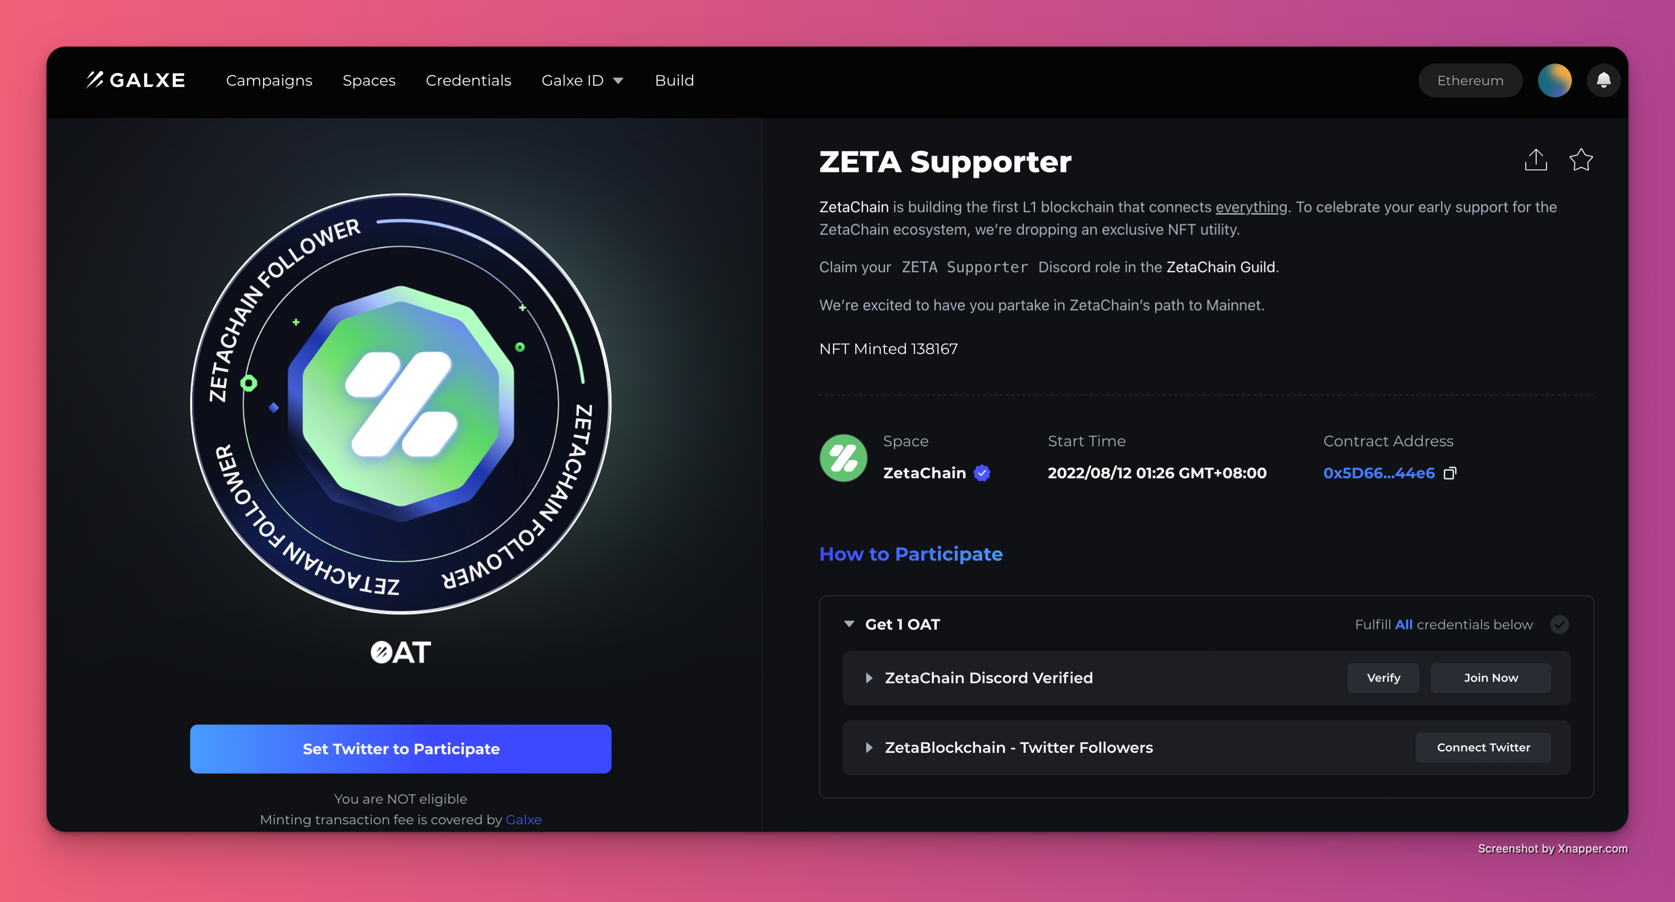1675x902 pixels.
Task: Open the Credentials page
Action: pos(468,80)
